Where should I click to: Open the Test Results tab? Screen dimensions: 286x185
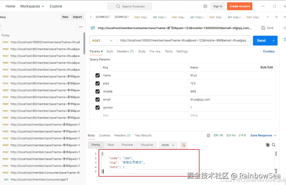143,135
